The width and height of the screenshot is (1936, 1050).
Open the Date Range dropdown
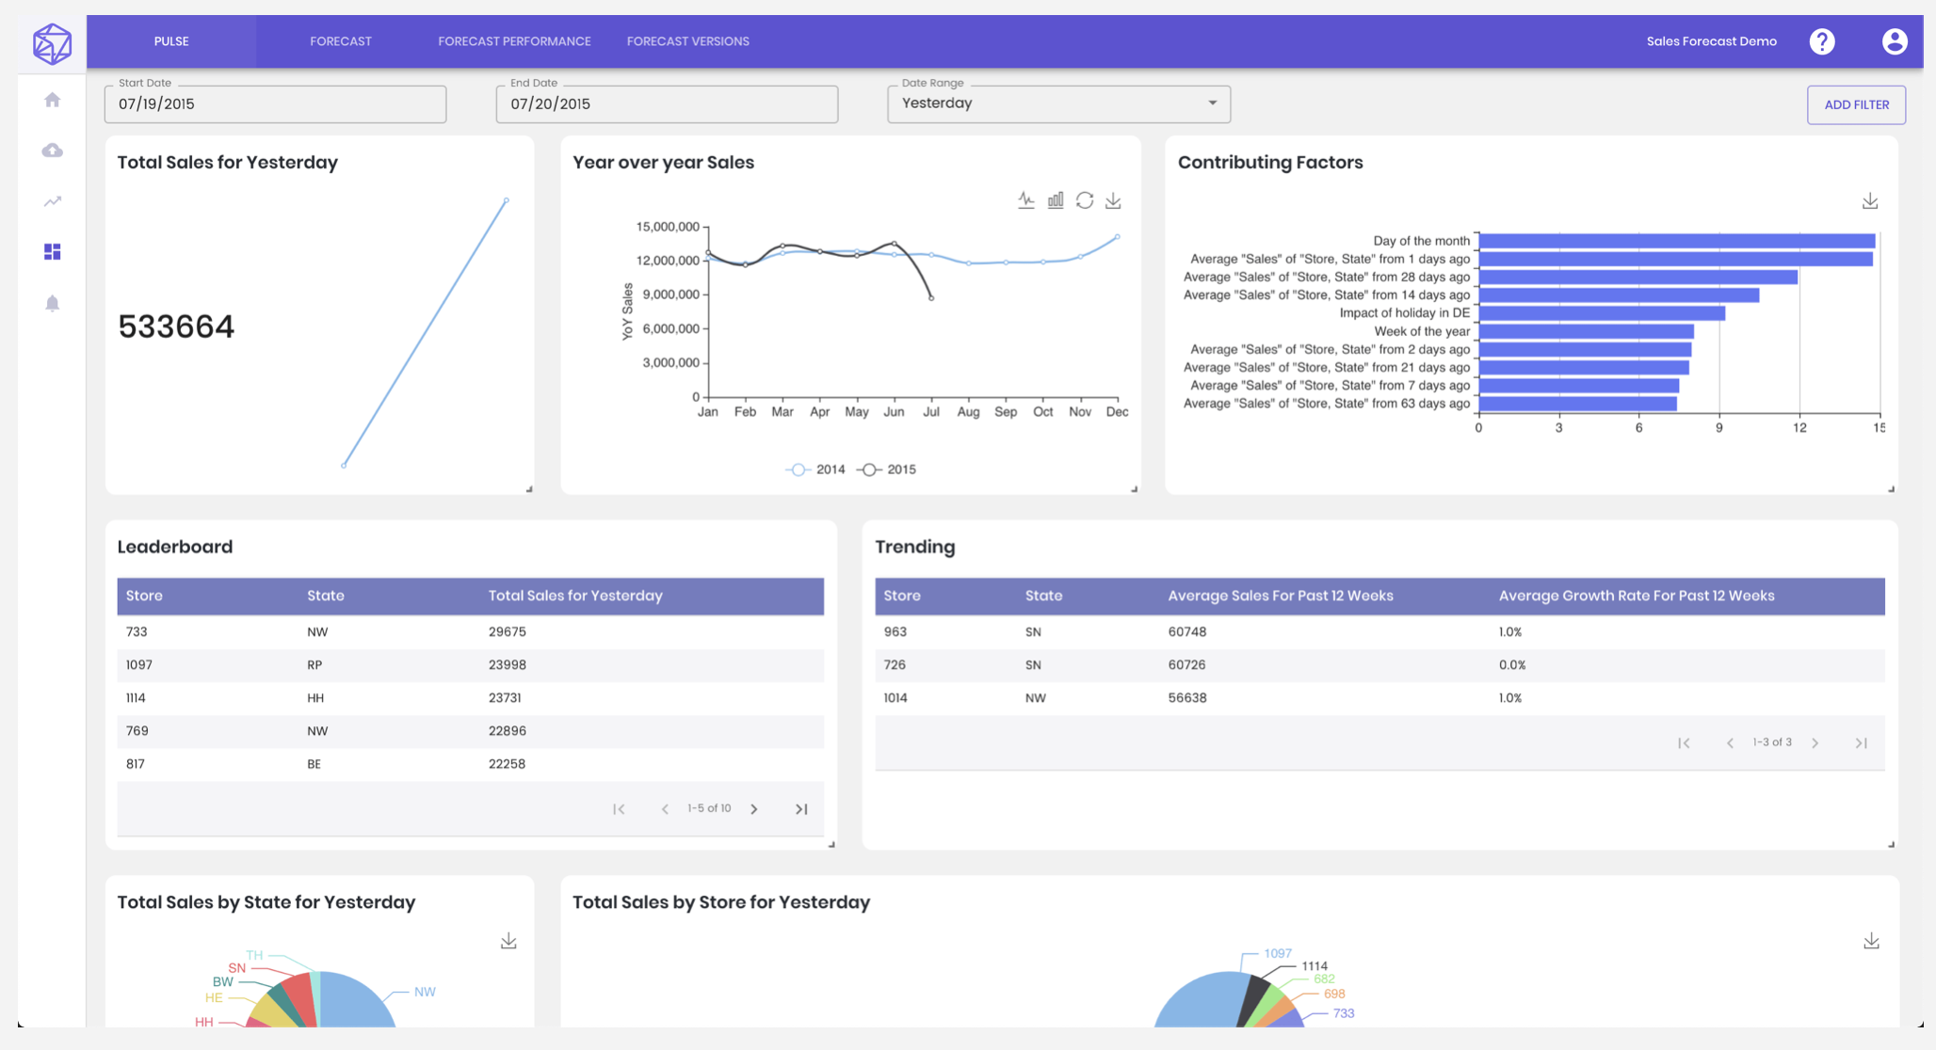tap(1058, 103)
